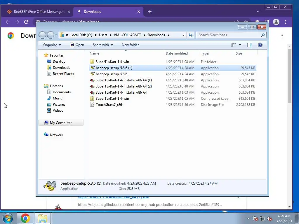The width and height of the screenshot is (299, 224).
Task: Click the refresh button beside address bar
Action: pos(190,35)
